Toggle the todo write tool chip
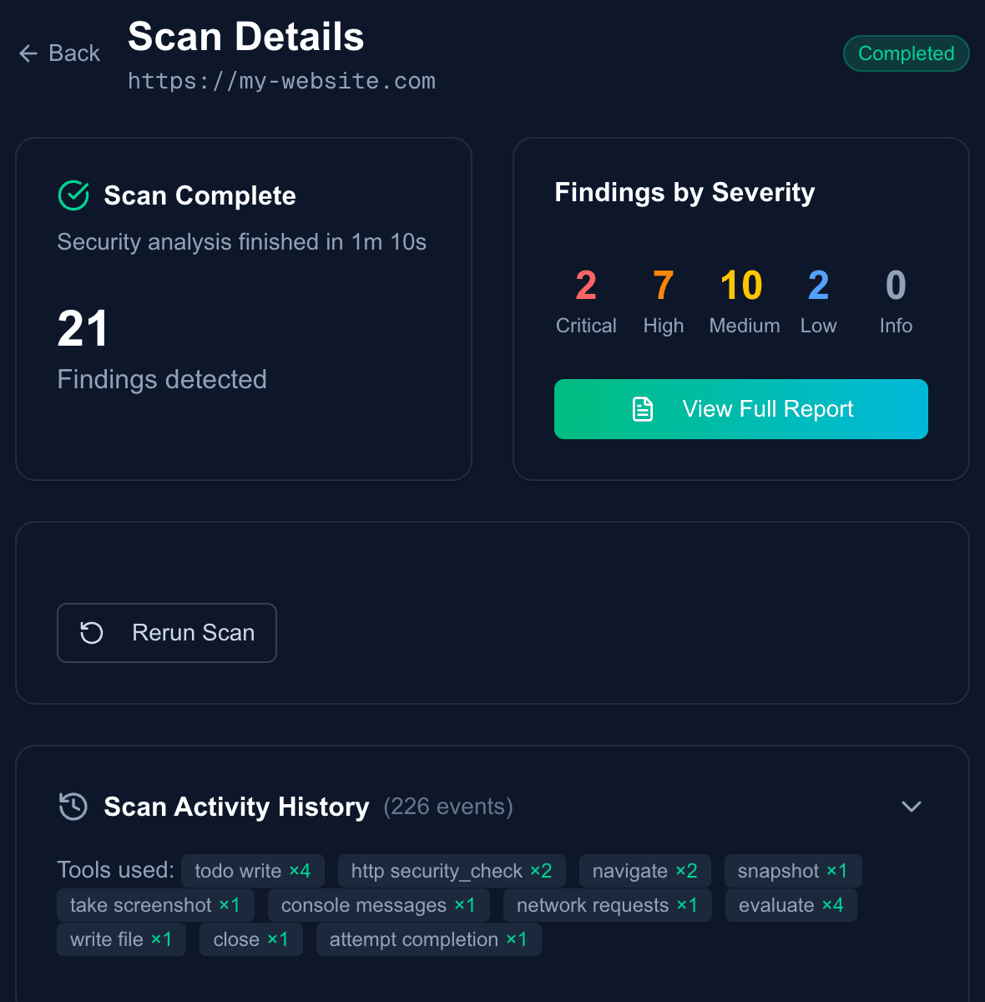This screenshot has height=1002, width=985. tap(253, 871)
